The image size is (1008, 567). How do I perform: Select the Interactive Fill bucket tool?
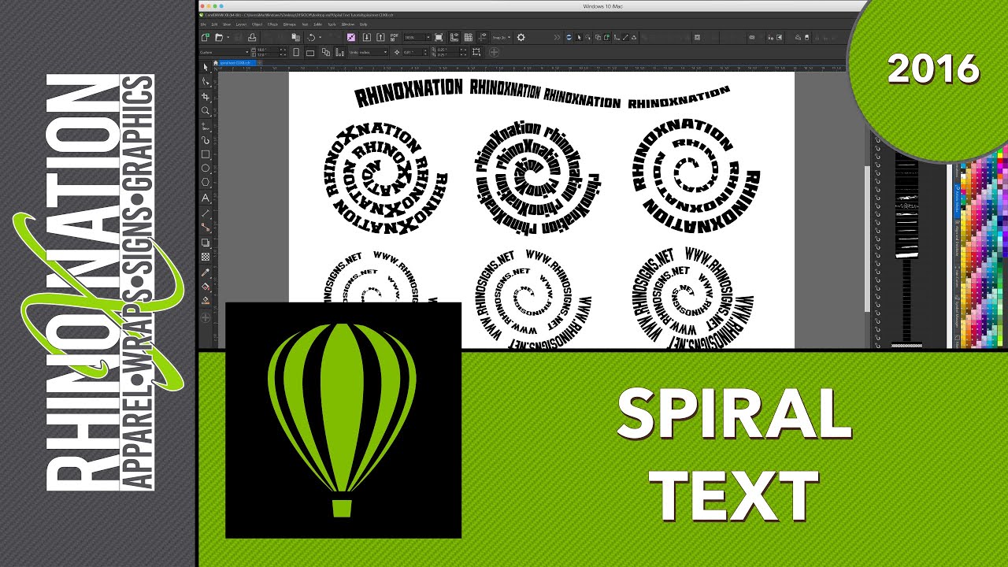[206, 287]
